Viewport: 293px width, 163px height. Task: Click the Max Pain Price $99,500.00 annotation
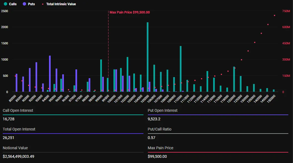pos(129,12)
